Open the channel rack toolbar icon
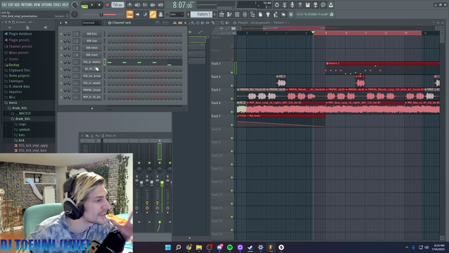Screen dimensions: 449x253 (237, 14)
